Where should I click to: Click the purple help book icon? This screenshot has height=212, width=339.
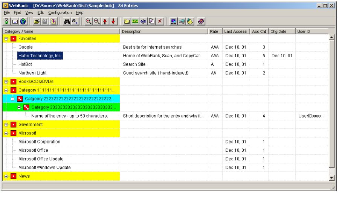[201, 21]
